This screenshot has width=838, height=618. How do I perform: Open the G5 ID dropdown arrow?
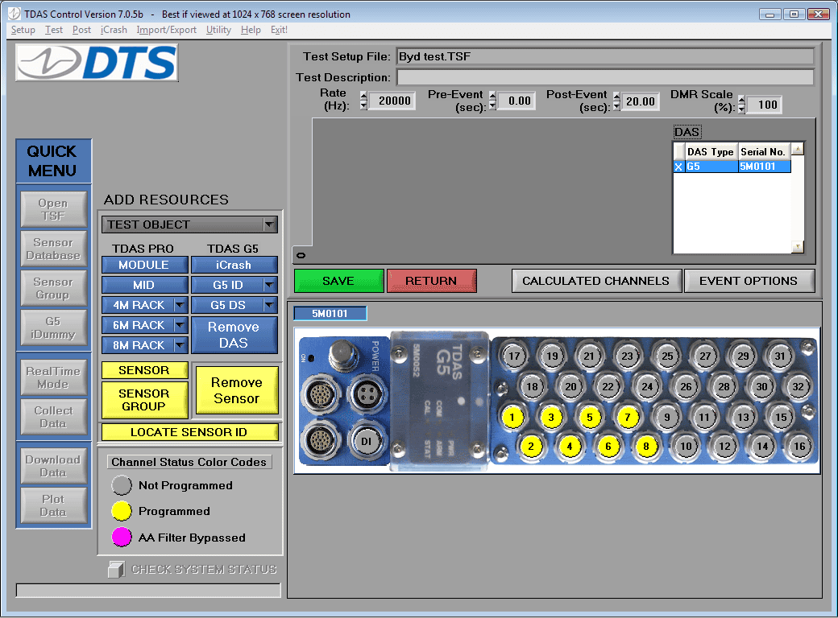(270, 285)
